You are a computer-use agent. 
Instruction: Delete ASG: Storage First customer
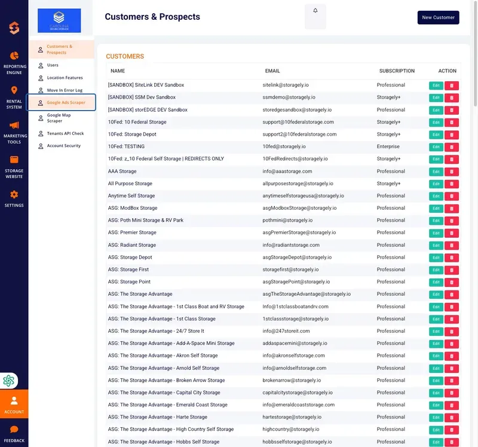[452, 270]
